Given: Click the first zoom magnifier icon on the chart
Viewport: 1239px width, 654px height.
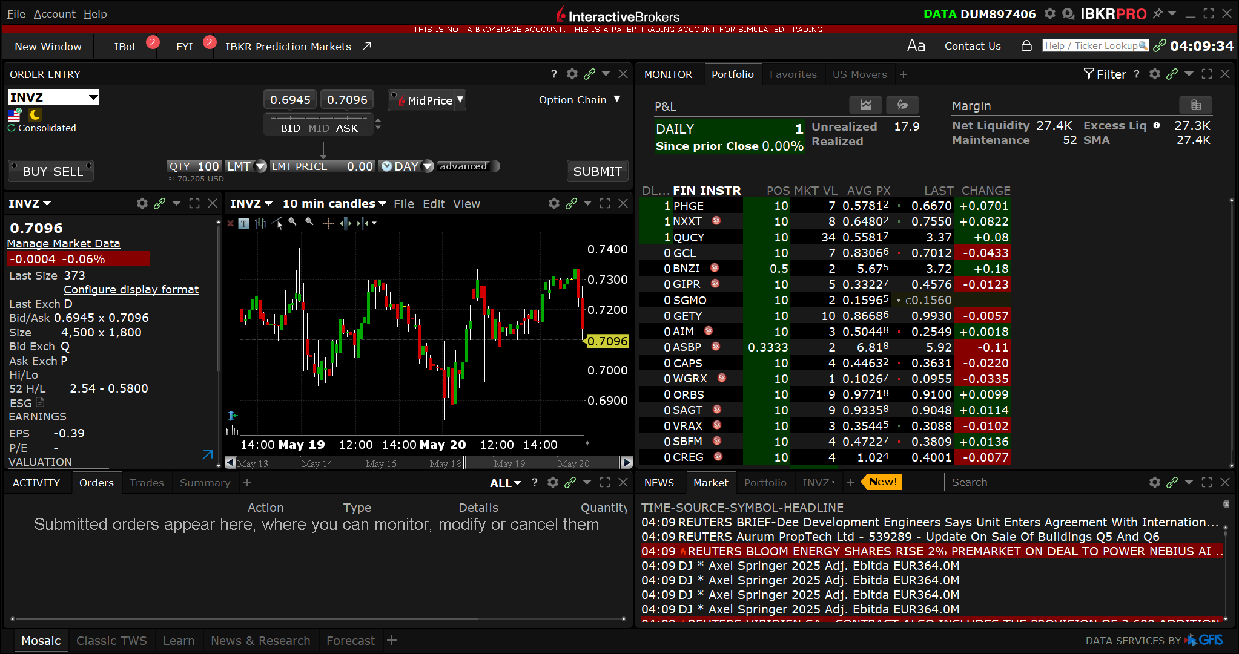Looking at the screenshot, I should 293,222.
